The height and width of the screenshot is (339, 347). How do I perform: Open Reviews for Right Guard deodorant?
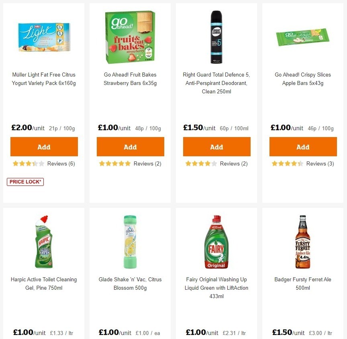pyautogui.click(x=233, y=163)
